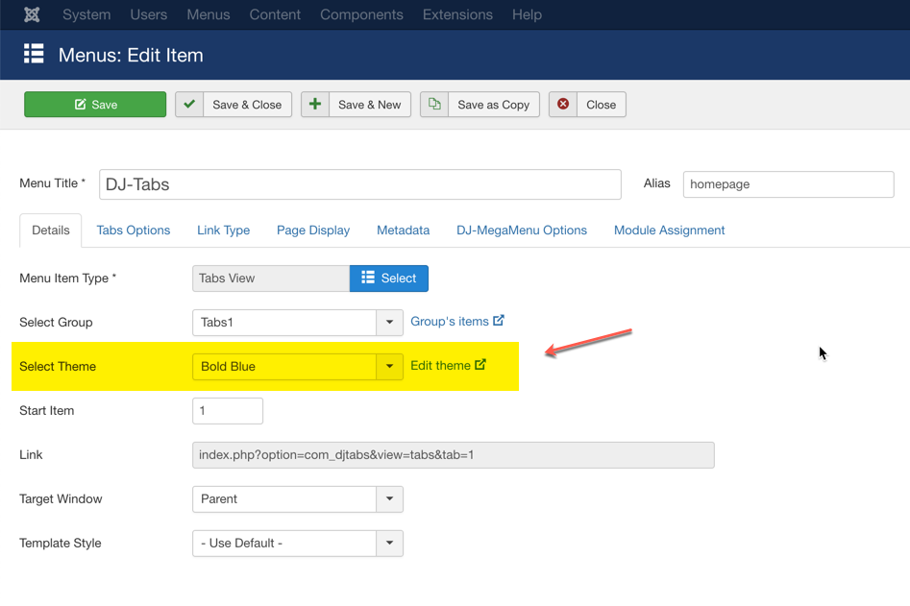Click external link icon next to Group's items

499,320
